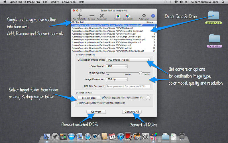Open Launchpad from the dock
Image resolution: width=228 pixels, height=143 pixels.
click(55, 137)
